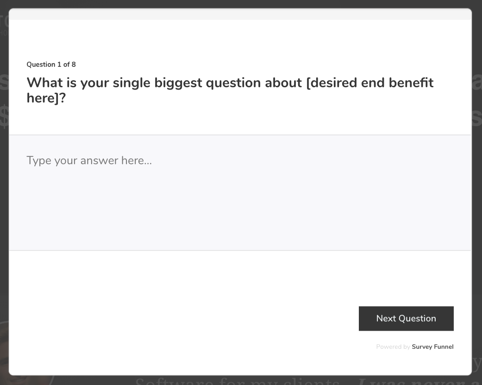Click the "Question 1 of 8" counter label
This screenshot has width=482, height=385.
coord(51,64)
